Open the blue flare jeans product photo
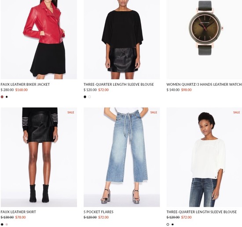 coord(122,157)
